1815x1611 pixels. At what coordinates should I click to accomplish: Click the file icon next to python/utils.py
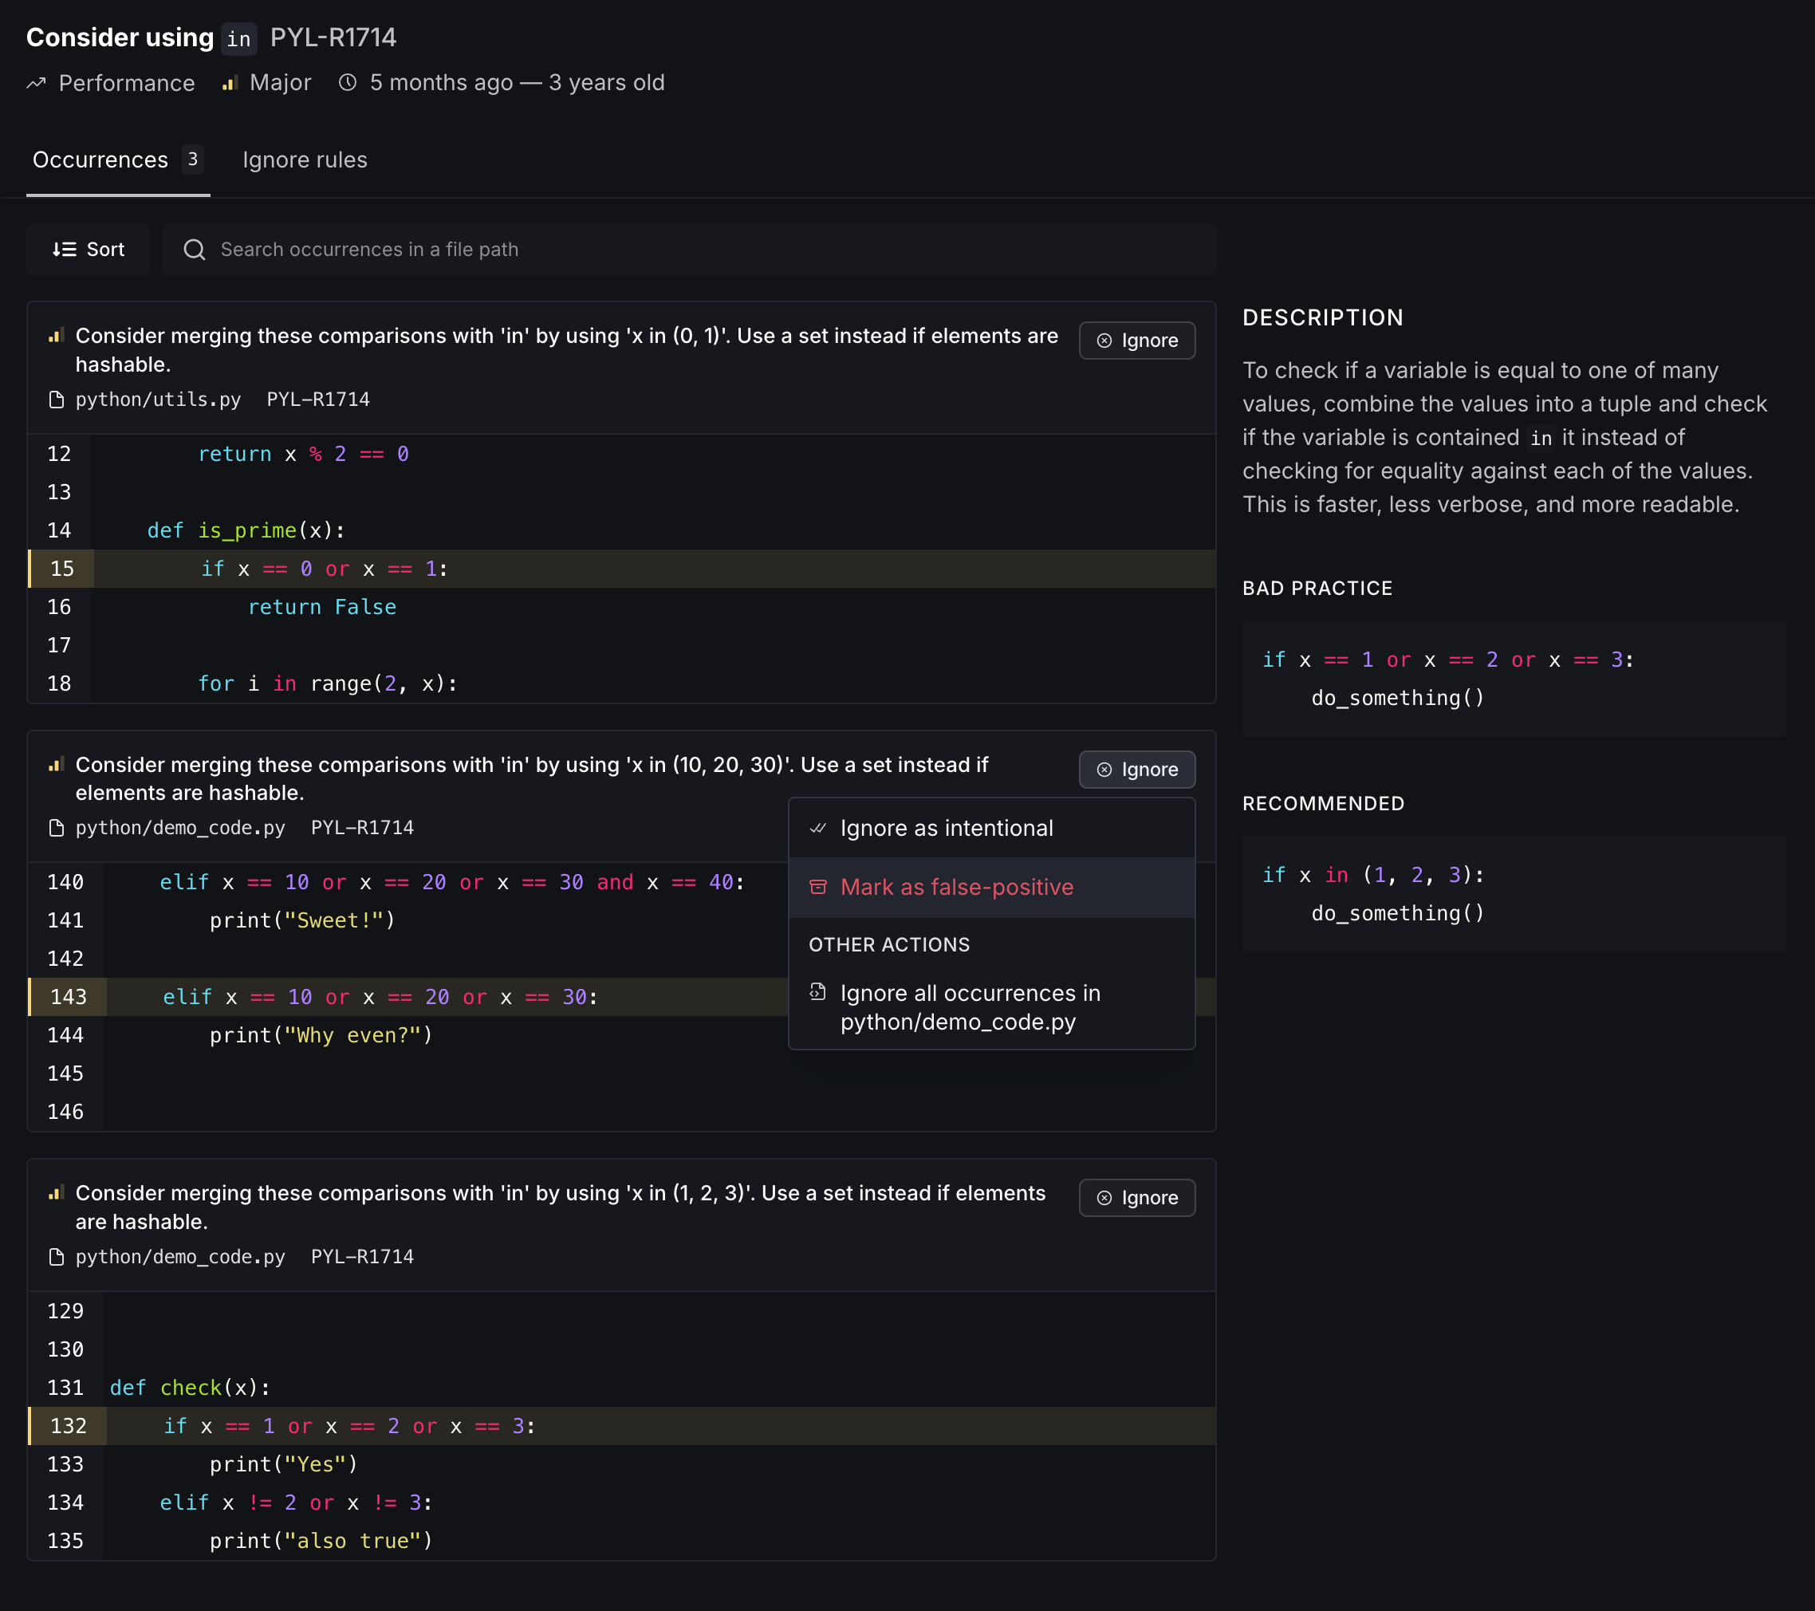[57, 400]
